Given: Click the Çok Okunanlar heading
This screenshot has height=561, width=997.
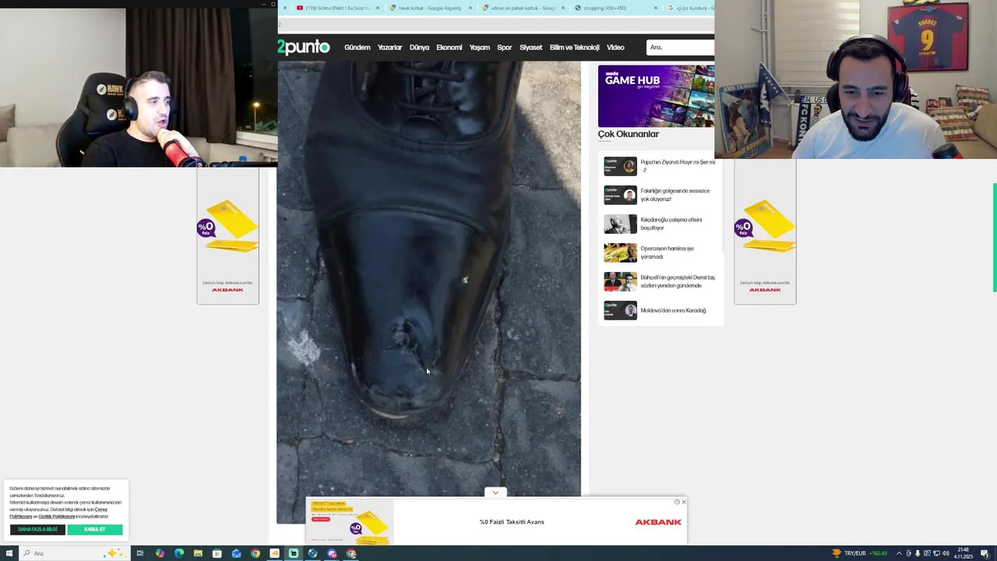Looking at the screenshot, I should tap(629, 134).
